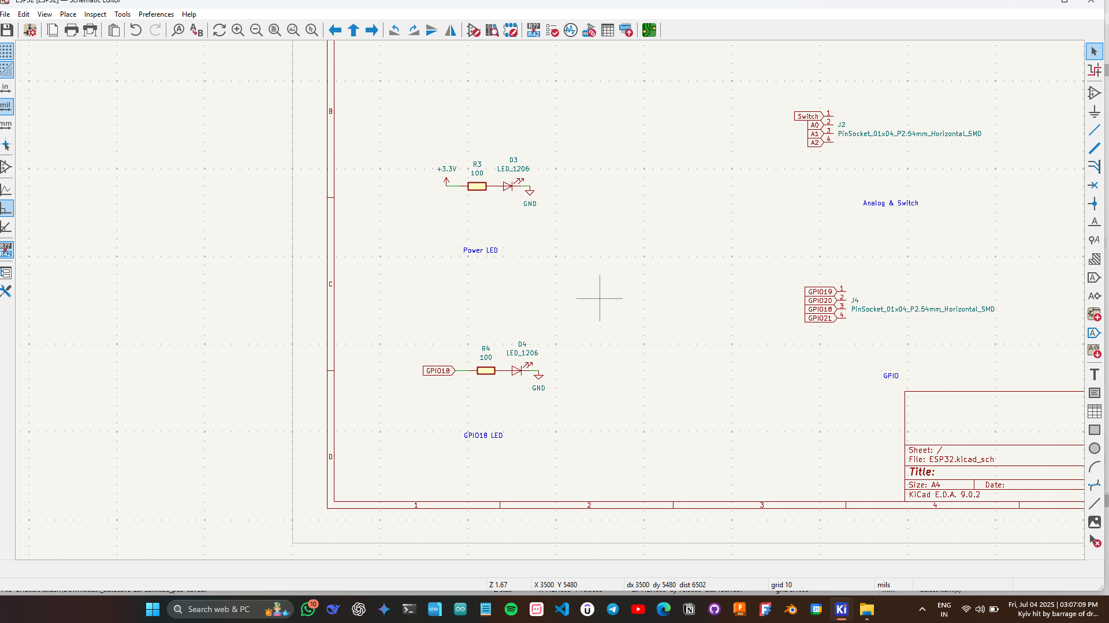
Task: Run the Electrical Rules Checker
Action: (x=552, y=30)
